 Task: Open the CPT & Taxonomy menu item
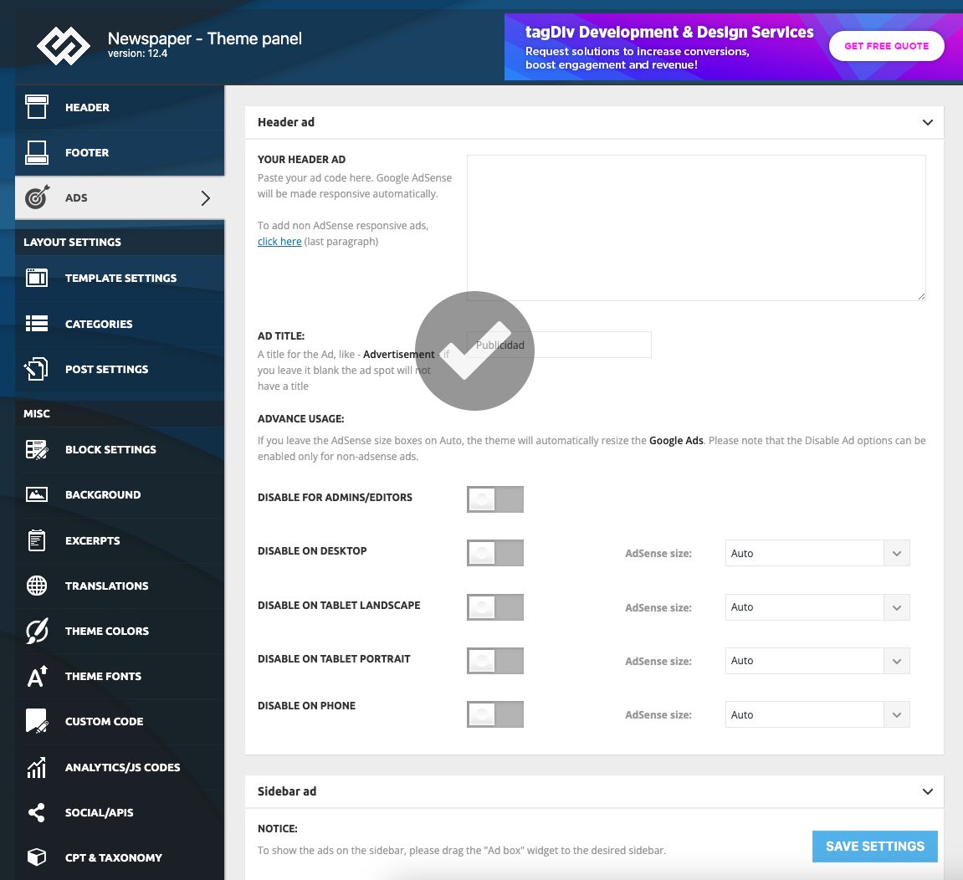[x=120, y=858]
